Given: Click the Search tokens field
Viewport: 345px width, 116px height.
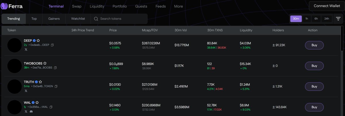Looking at the screenshot, I should 121,19.
